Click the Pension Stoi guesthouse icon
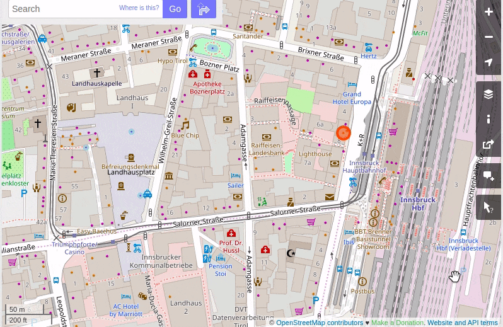 pyautogui.click(x=221, y=257)
